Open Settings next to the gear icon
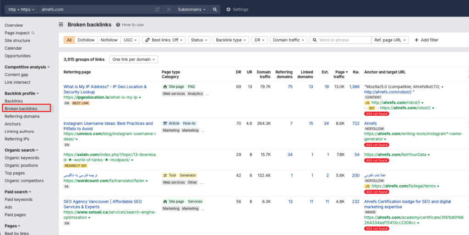Viewport: 469px width, 235px height. pos(237,9)
